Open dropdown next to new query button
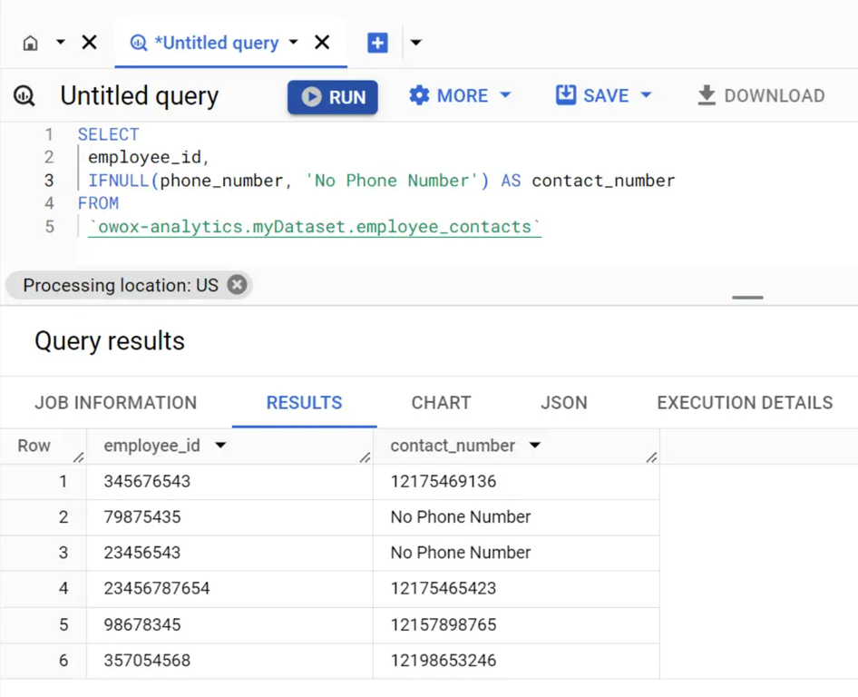Screen dimensions: 858x697 pos(416,42)
